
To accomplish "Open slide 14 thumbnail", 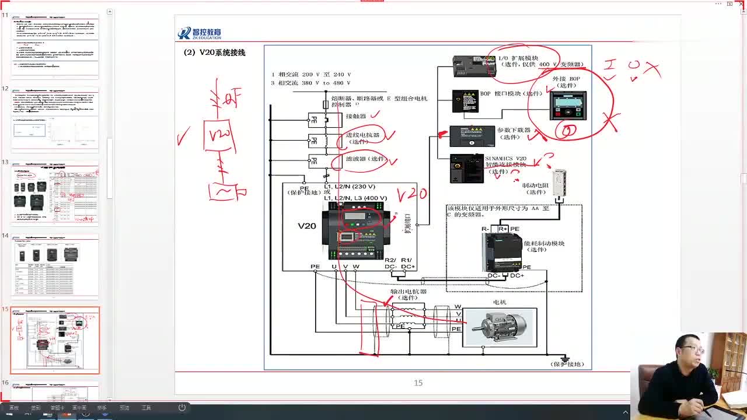I will [x=55, y=267].
